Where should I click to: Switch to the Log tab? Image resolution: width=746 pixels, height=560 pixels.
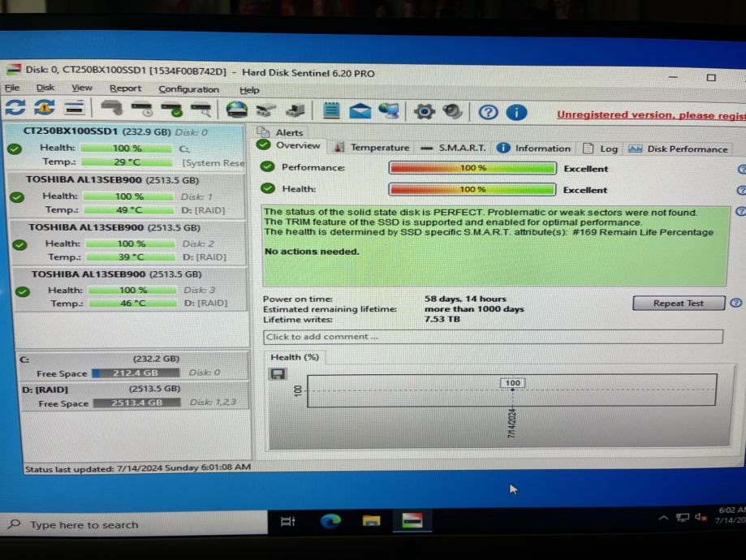pos(601,149)
